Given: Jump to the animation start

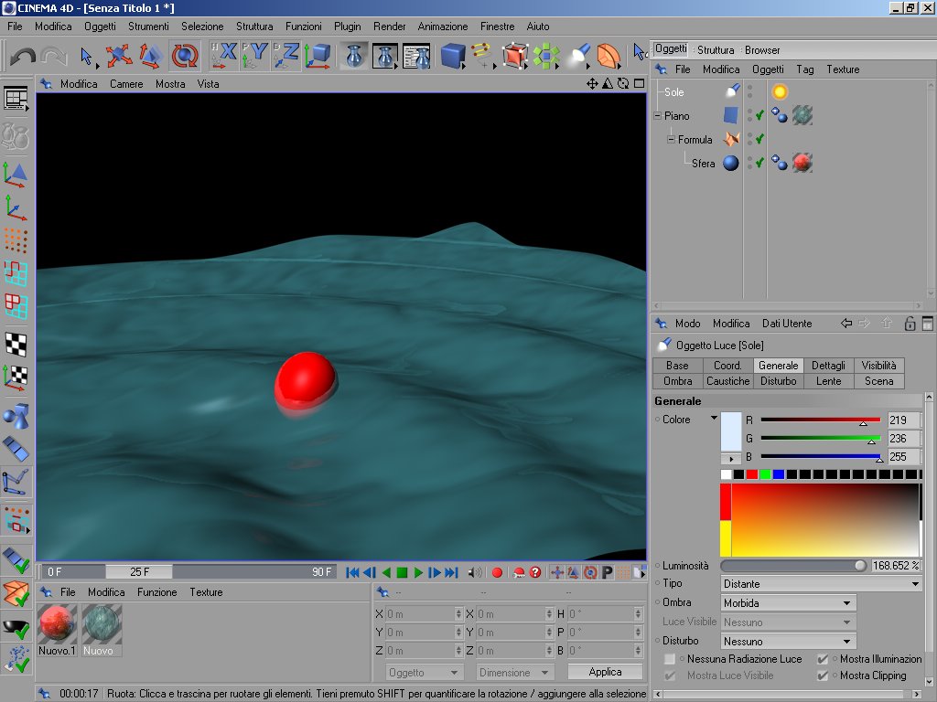Looking at the screenshot, I should pyautogui.click(x=352, y=572).
